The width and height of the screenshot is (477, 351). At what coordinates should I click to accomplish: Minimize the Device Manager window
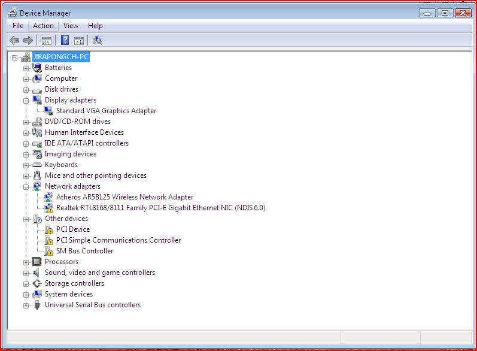(x=427, y=13)
